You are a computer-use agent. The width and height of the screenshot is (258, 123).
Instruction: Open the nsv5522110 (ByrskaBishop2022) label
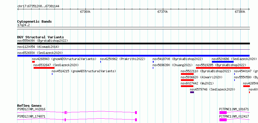(206, 71)
